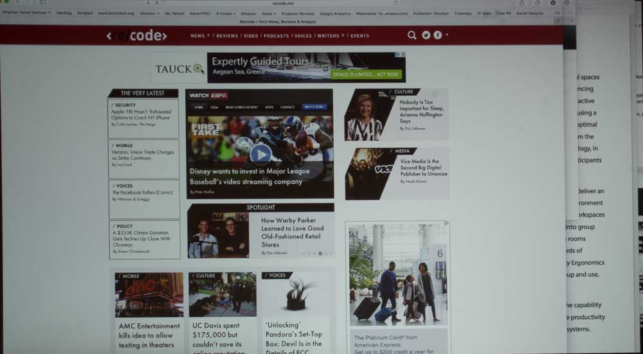Click the Warby Parker founders spotlight photo
The image size is (643, 354).
click(218, 235)
